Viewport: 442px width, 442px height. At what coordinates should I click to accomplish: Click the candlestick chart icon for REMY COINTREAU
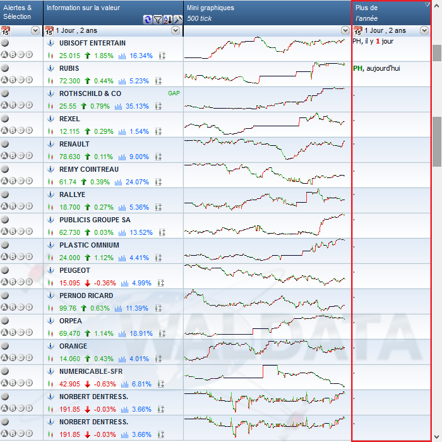[x=51, y=182]
